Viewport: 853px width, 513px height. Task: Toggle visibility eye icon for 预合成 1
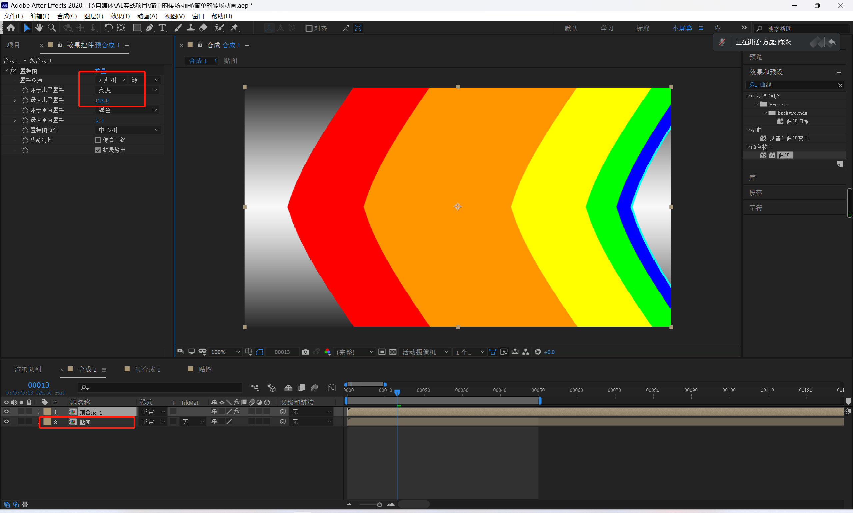pyautogui.click(x=7, y=412)
